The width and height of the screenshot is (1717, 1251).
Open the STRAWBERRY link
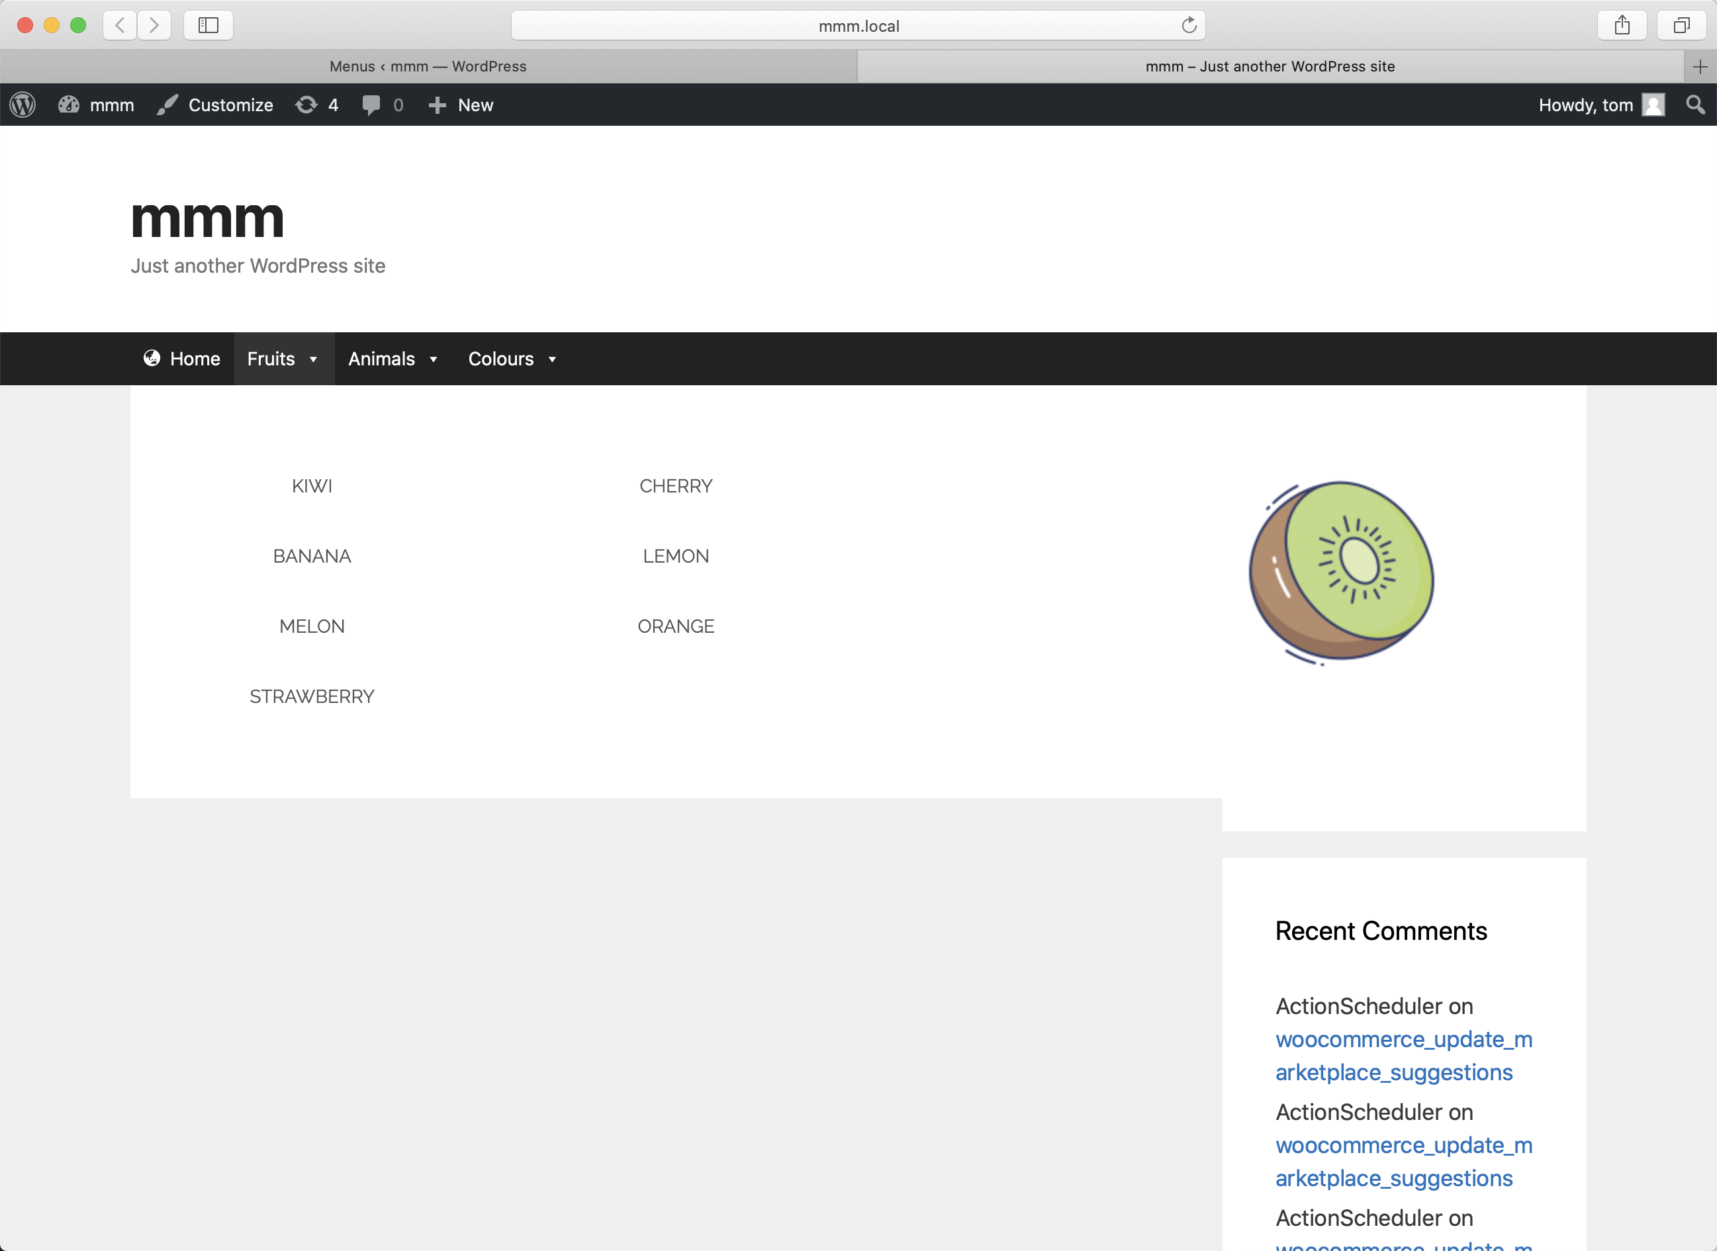(x=312, y=697)
